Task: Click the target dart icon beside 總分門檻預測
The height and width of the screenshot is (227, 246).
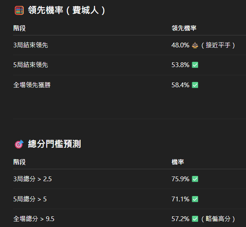Action: (x=19, y=144)
